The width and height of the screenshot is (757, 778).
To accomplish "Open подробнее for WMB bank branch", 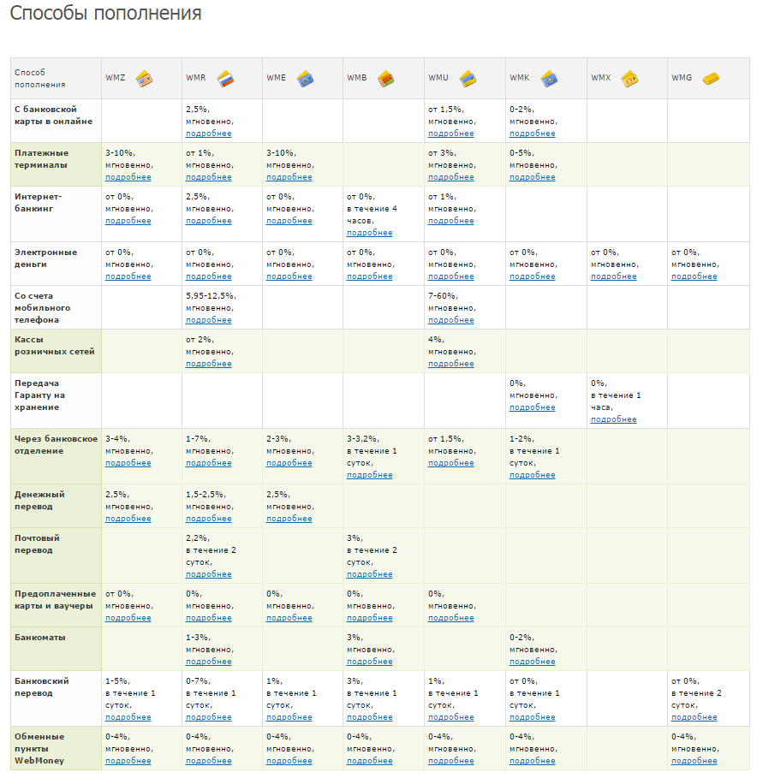I will [369, 475].
